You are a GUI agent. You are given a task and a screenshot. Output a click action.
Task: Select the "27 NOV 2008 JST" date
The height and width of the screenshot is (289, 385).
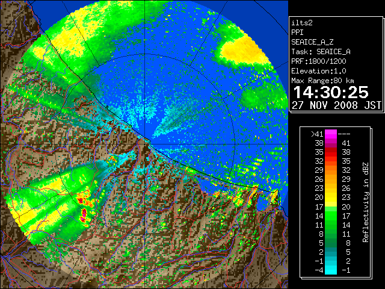[x=336, y=105]
